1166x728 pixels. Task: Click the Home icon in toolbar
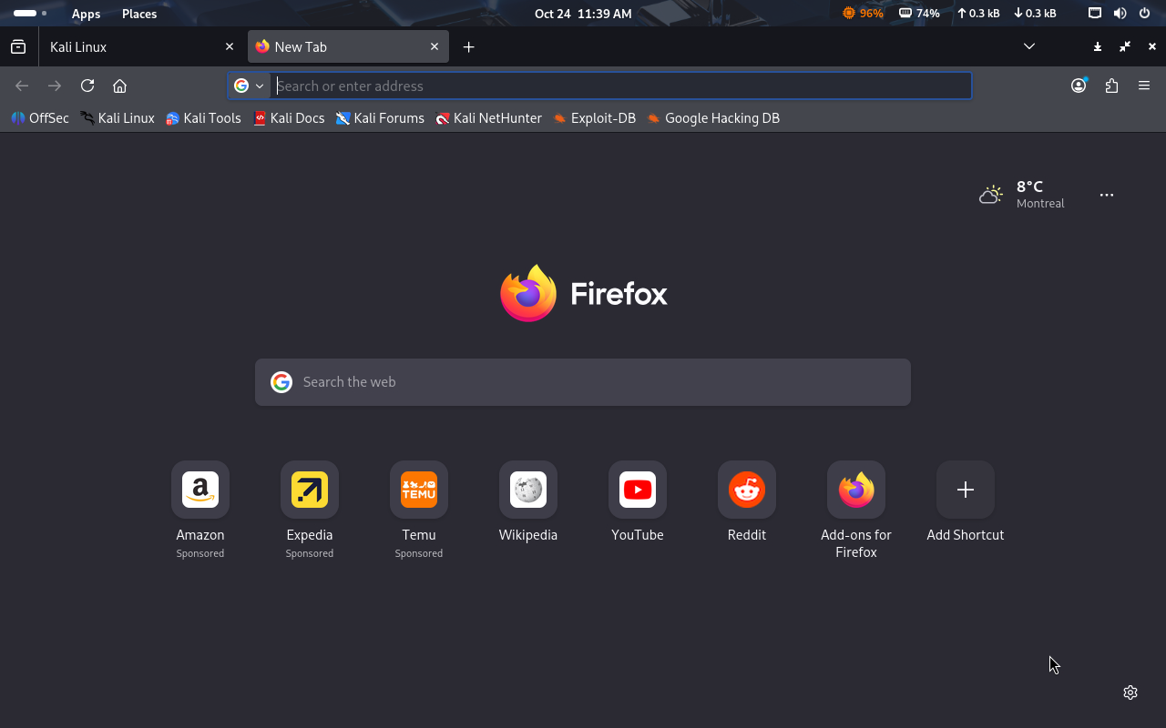119,86
